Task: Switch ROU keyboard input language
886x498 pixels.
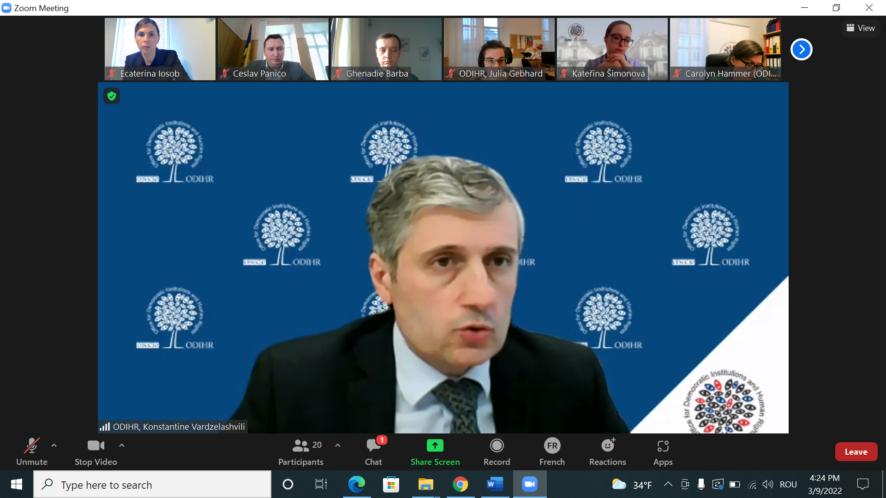Action: coord(788,485)
